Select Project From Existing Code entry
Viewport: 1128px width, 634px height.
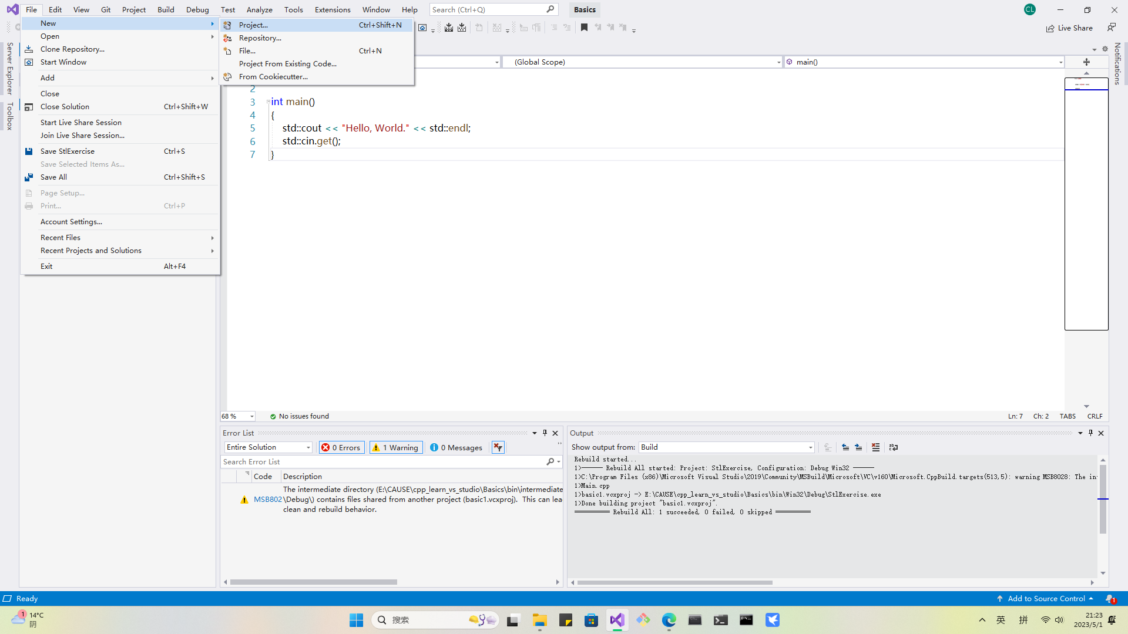click(317, 64)
